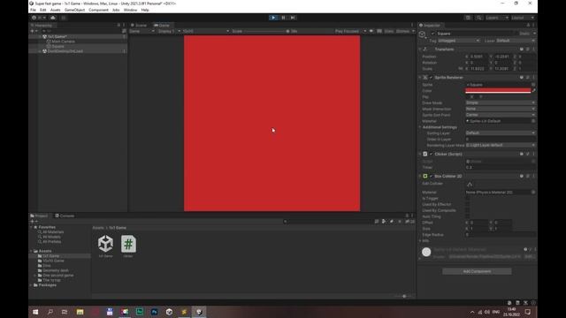Toggle the Clicker (Script) enabled checkbox
This screenshot has height=318, width=566.
[x=431, y=154]
